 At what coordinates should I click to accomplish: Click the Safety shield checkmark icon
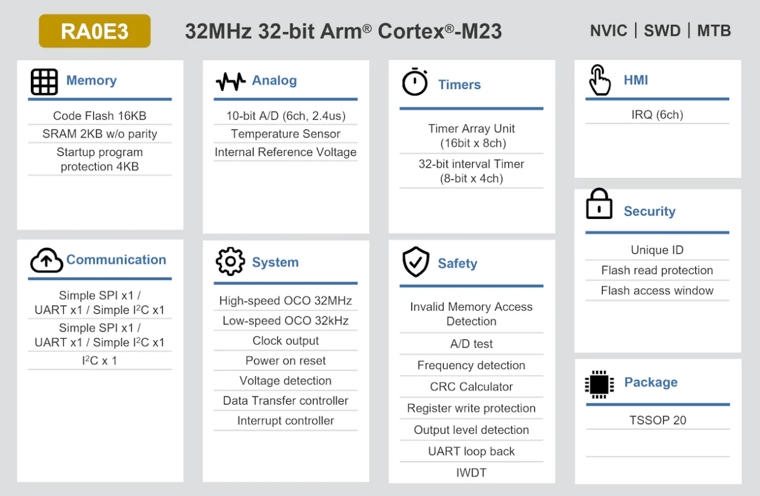(416, 262)
